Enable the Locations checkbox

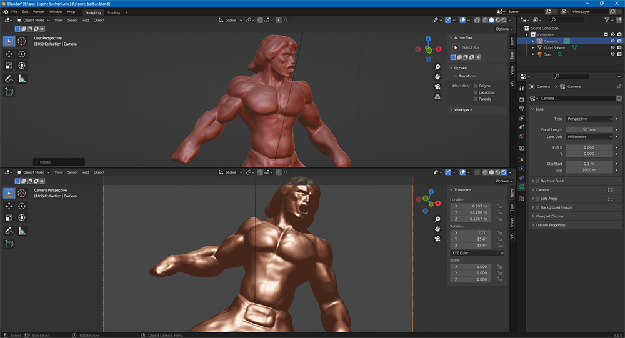(x=476, y=92)
